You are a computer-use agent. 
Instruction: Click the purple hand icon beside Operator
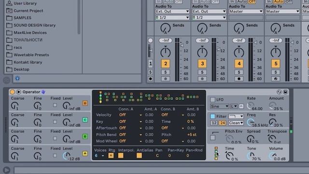click(43, 92)
